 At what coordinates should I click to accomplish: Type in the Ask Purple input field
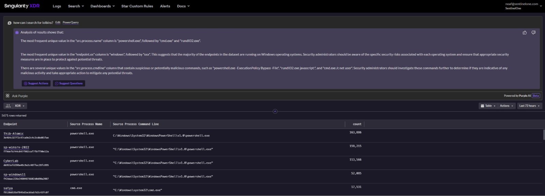[238, 96]
